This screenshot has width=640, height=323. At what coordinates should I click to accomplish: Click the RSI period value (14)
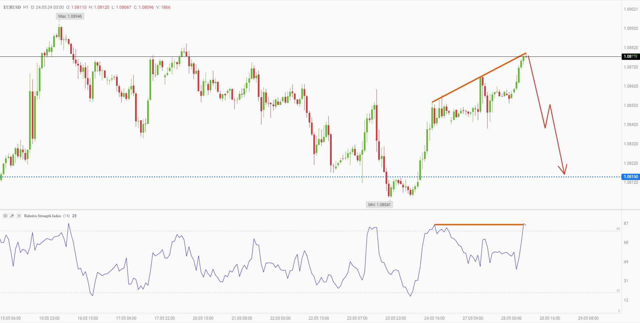(x=67, y=216)
